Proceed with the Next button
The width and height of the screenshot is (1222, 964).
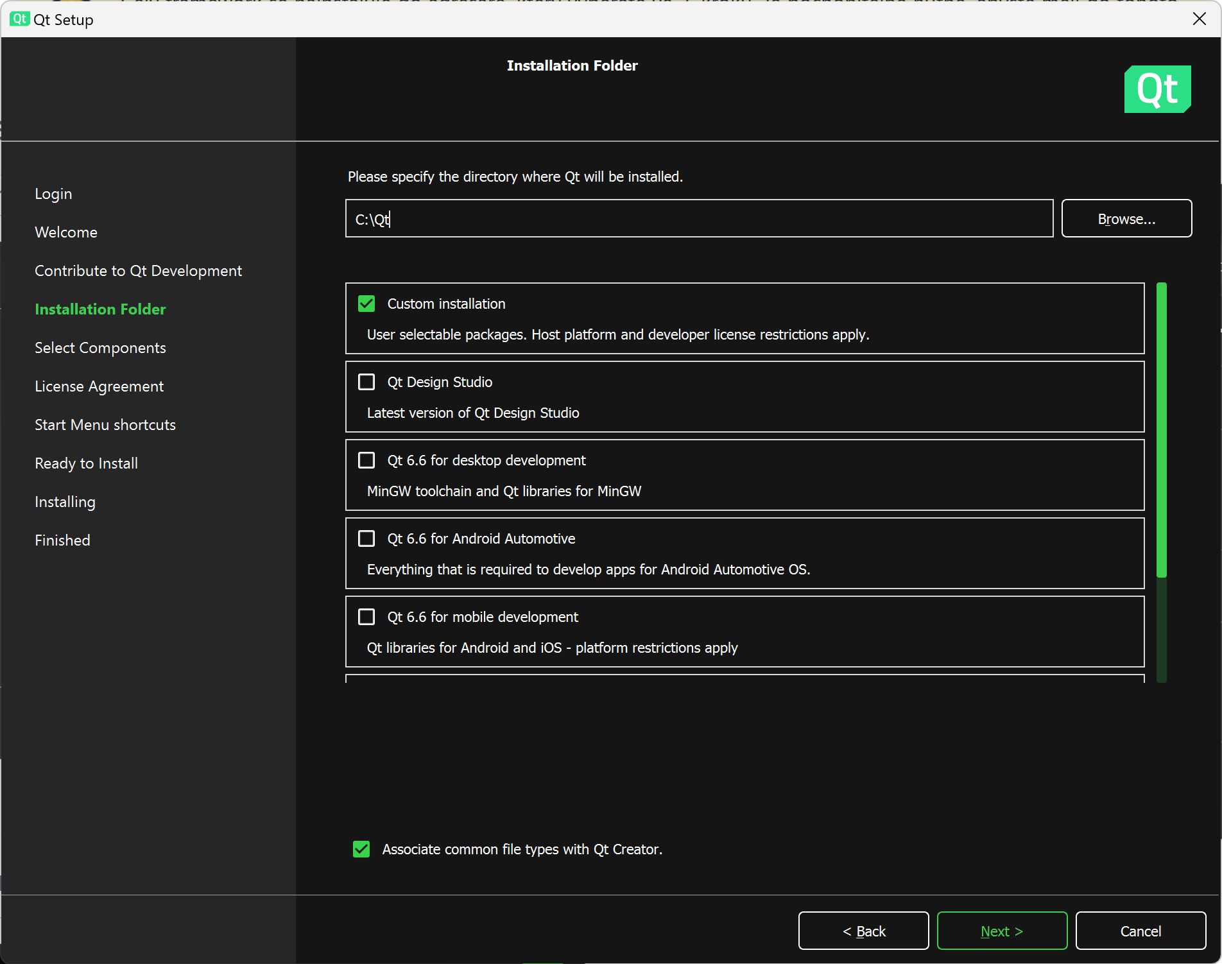click(1002, 931)
